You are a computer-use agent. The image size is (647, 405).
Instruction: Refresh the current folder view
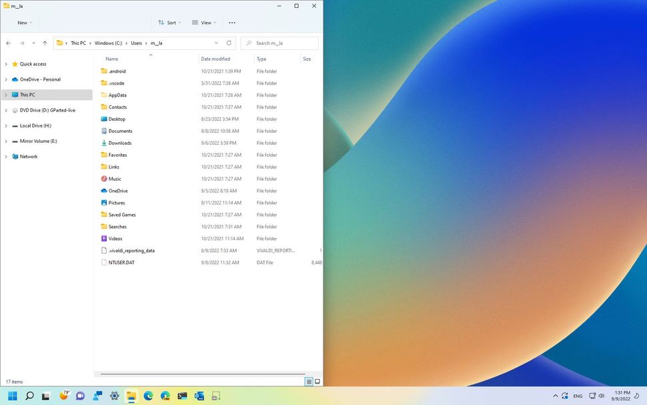click(229, 43)
